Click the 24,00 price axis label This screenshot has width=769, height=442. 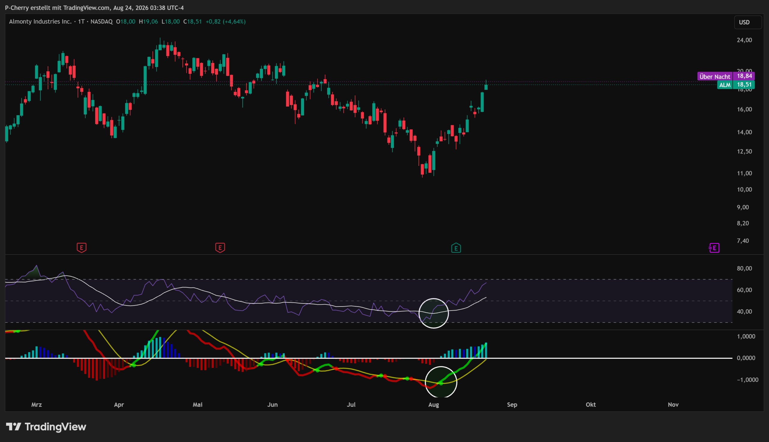pos(744,40)
